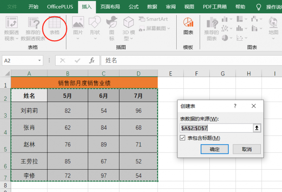
Task: Click the lightbulb Tell Me icon
Action: click(258, 7)
